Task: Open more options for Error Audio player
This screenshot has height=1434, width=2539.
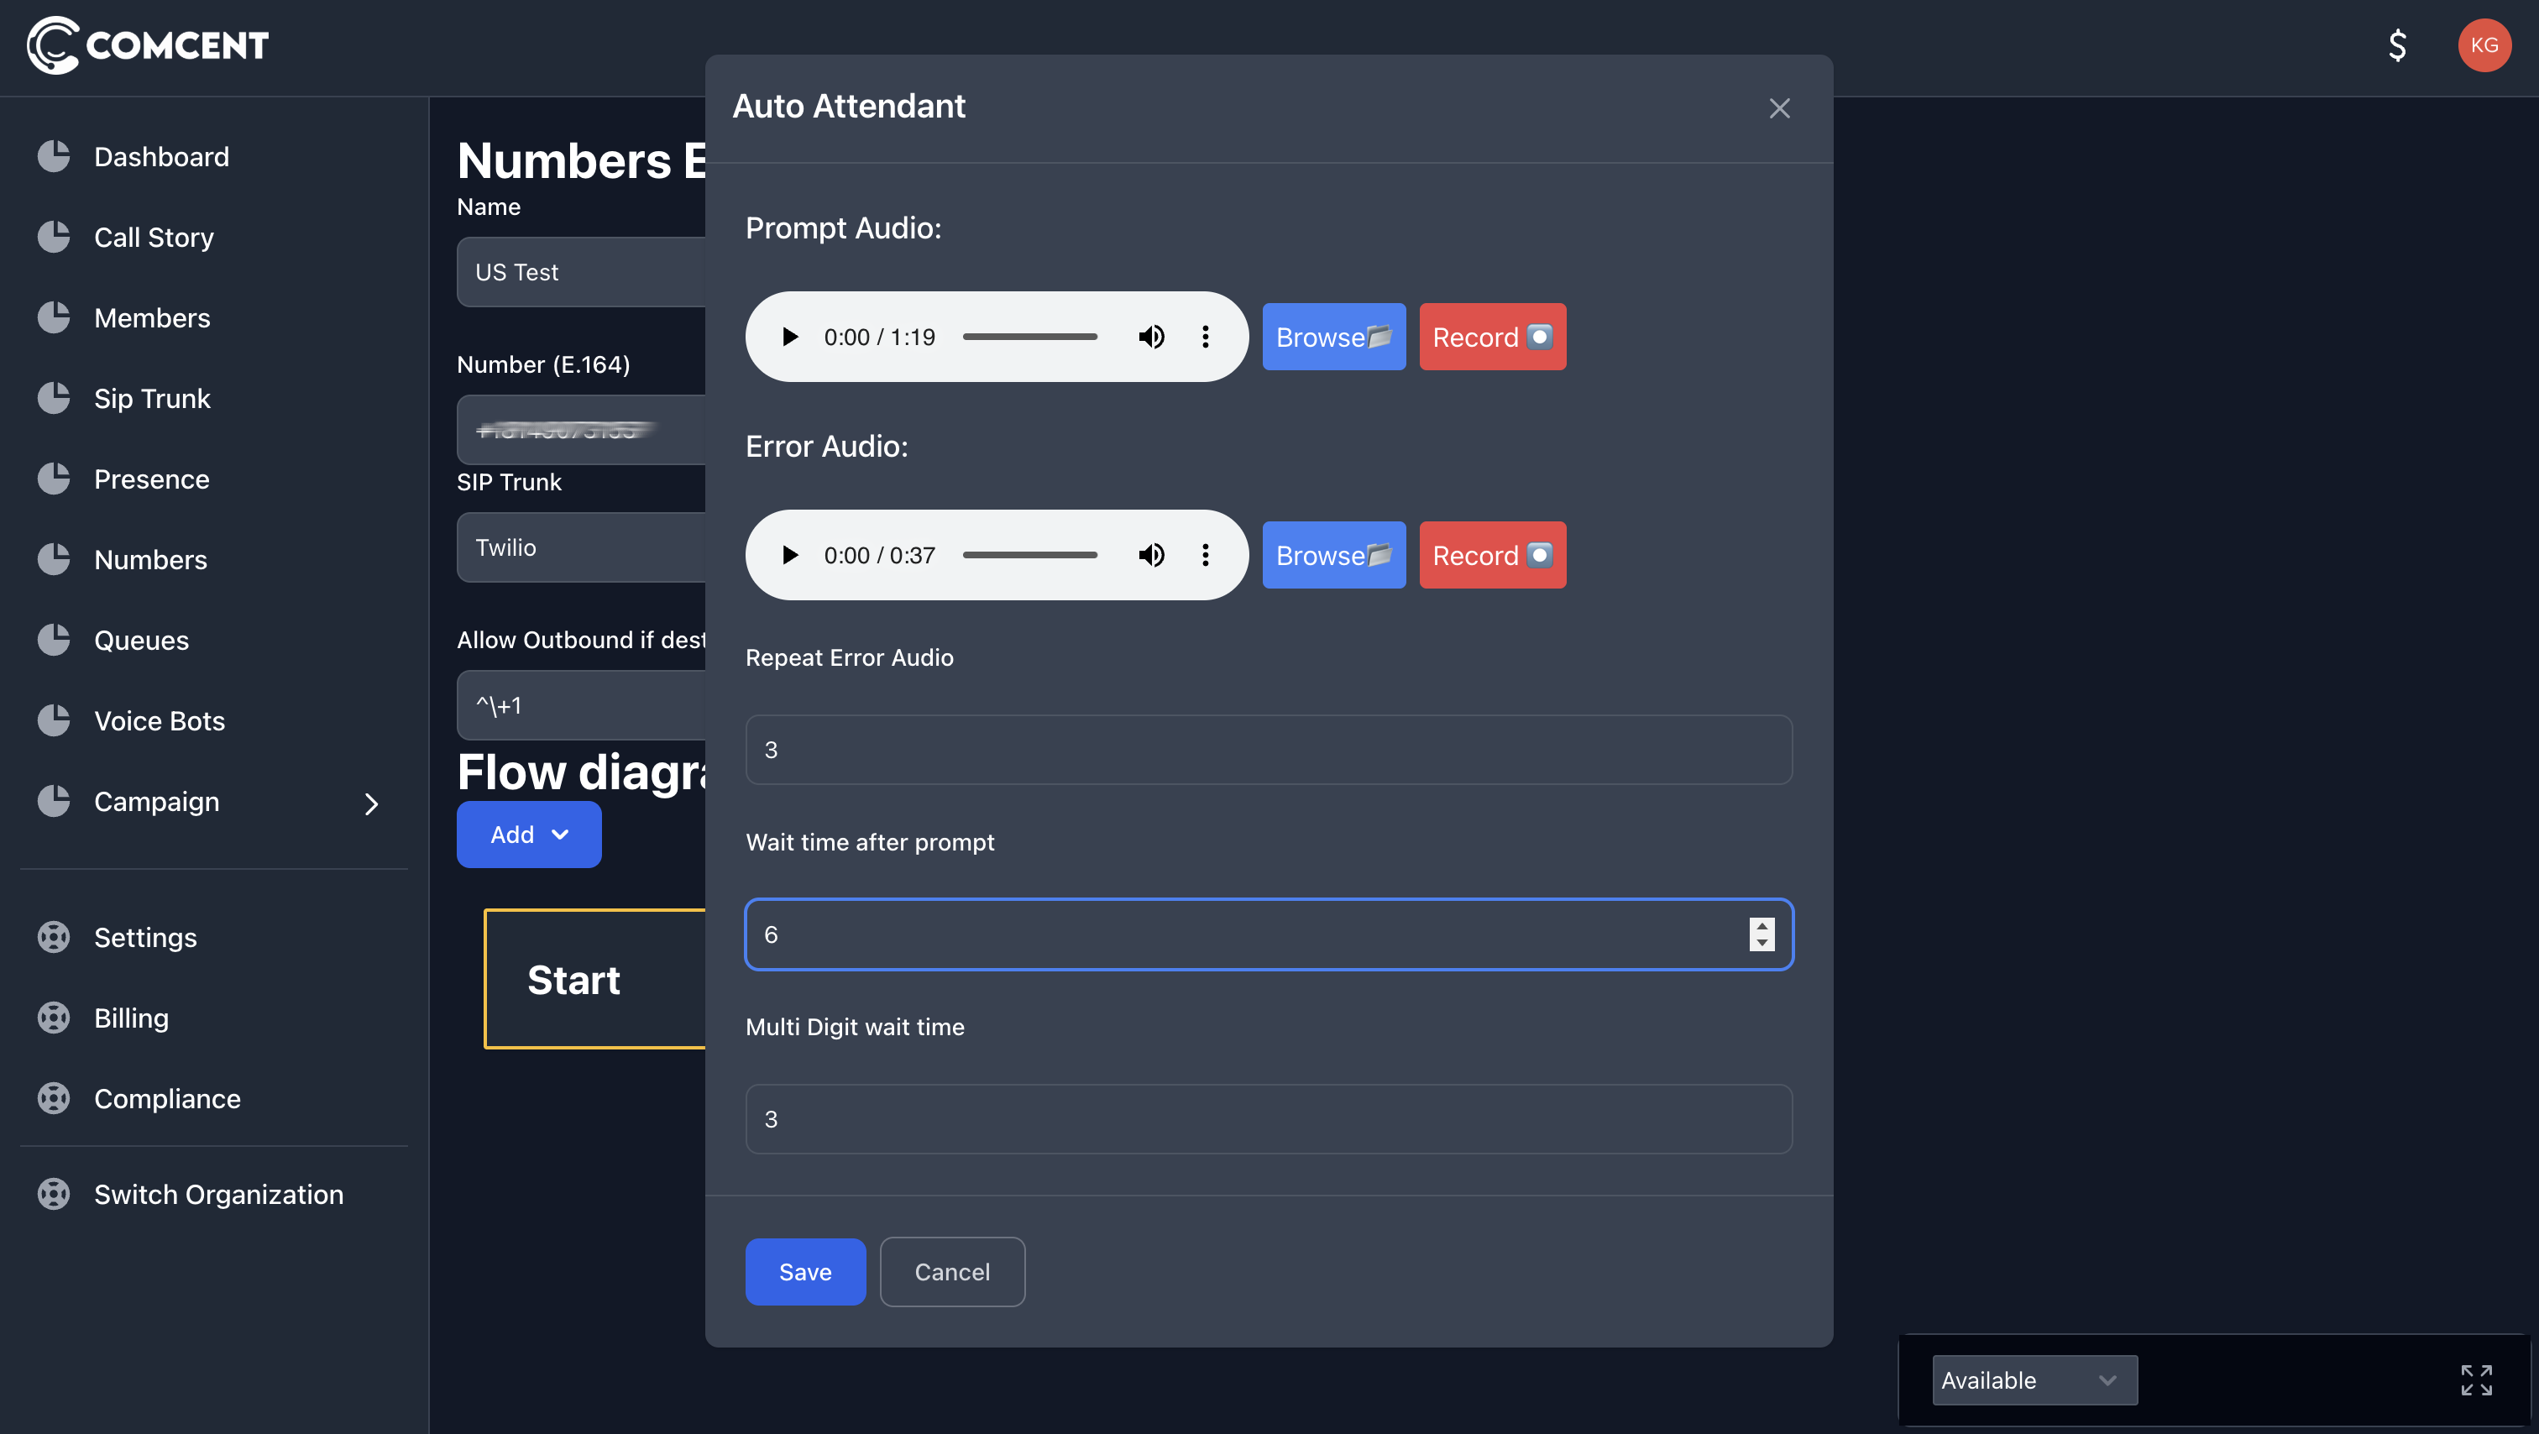Action: pyautogui.click(x=1205, y=555)
